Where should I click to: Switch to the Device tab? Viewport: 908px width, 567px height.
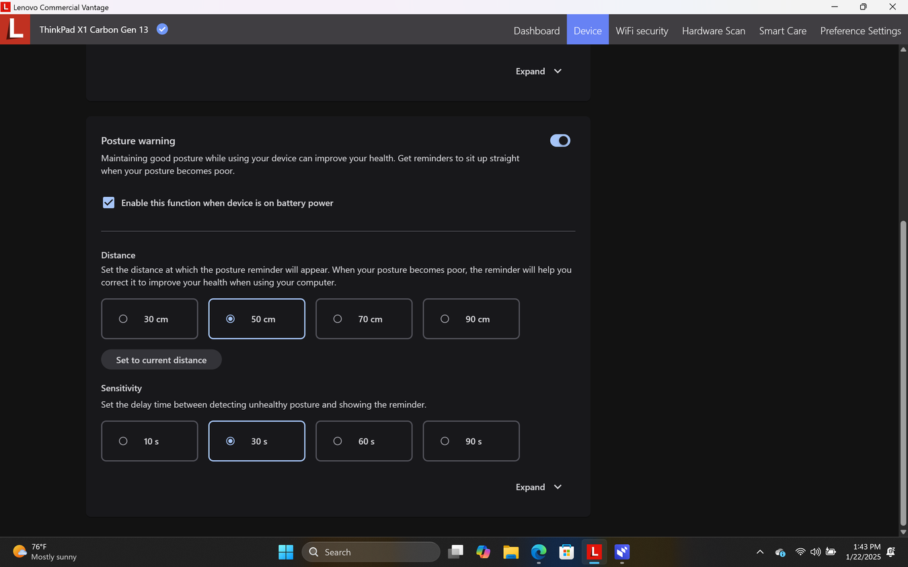click(587, 30)
